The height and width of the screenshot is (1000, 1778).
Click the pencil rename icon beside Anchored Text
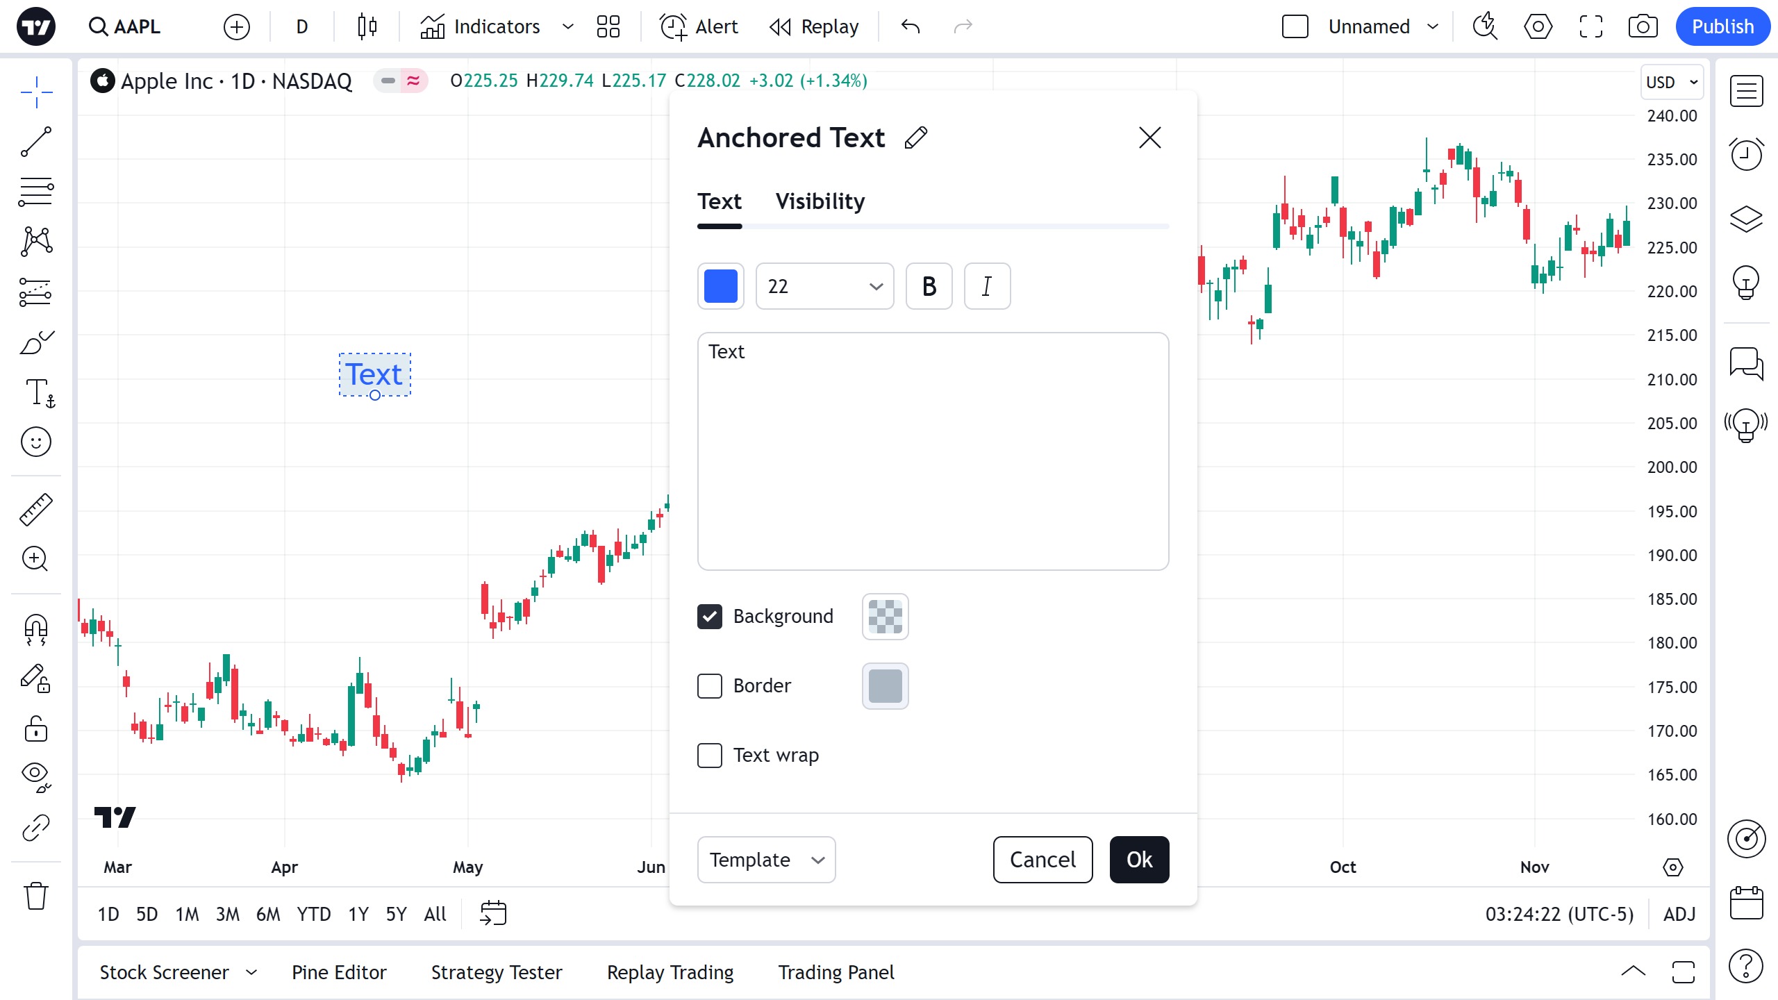916,137
